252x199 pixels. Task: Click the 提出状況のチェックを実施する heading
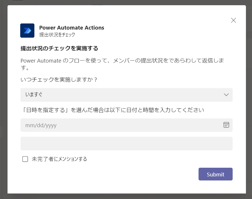point(59,48)
